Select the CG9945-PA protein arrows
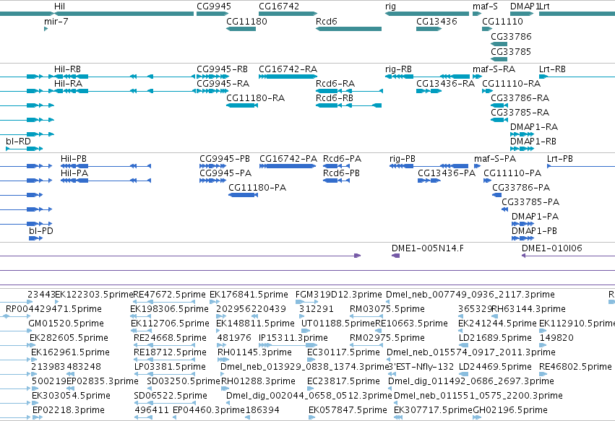This screenshot has height=421, width=615. coord(212,181)
